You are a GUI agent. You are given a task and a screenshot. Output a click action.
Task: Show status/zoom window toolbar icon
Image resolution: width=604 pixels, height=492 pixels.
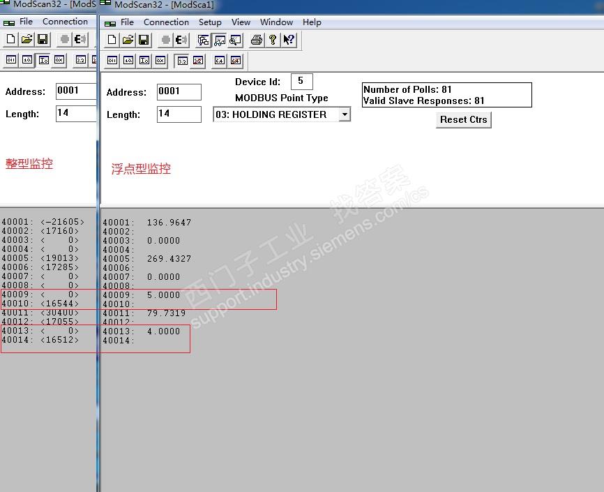click(x=235, y=40)
